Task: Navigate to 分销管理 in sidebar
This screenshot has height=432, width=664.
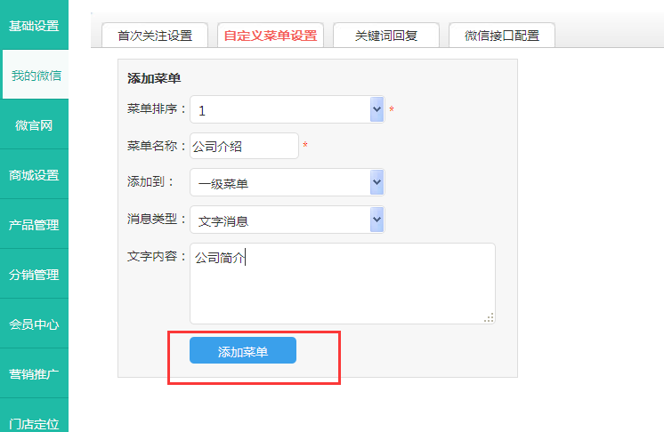Action: coord(34,275)
